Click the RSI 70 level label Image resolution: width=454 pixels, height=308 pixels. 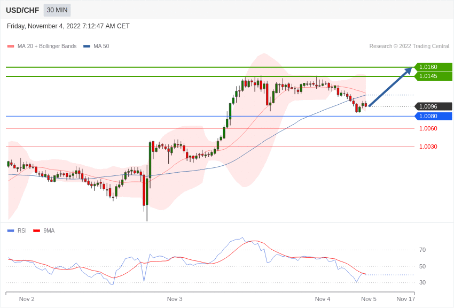(x=422, y=250)
